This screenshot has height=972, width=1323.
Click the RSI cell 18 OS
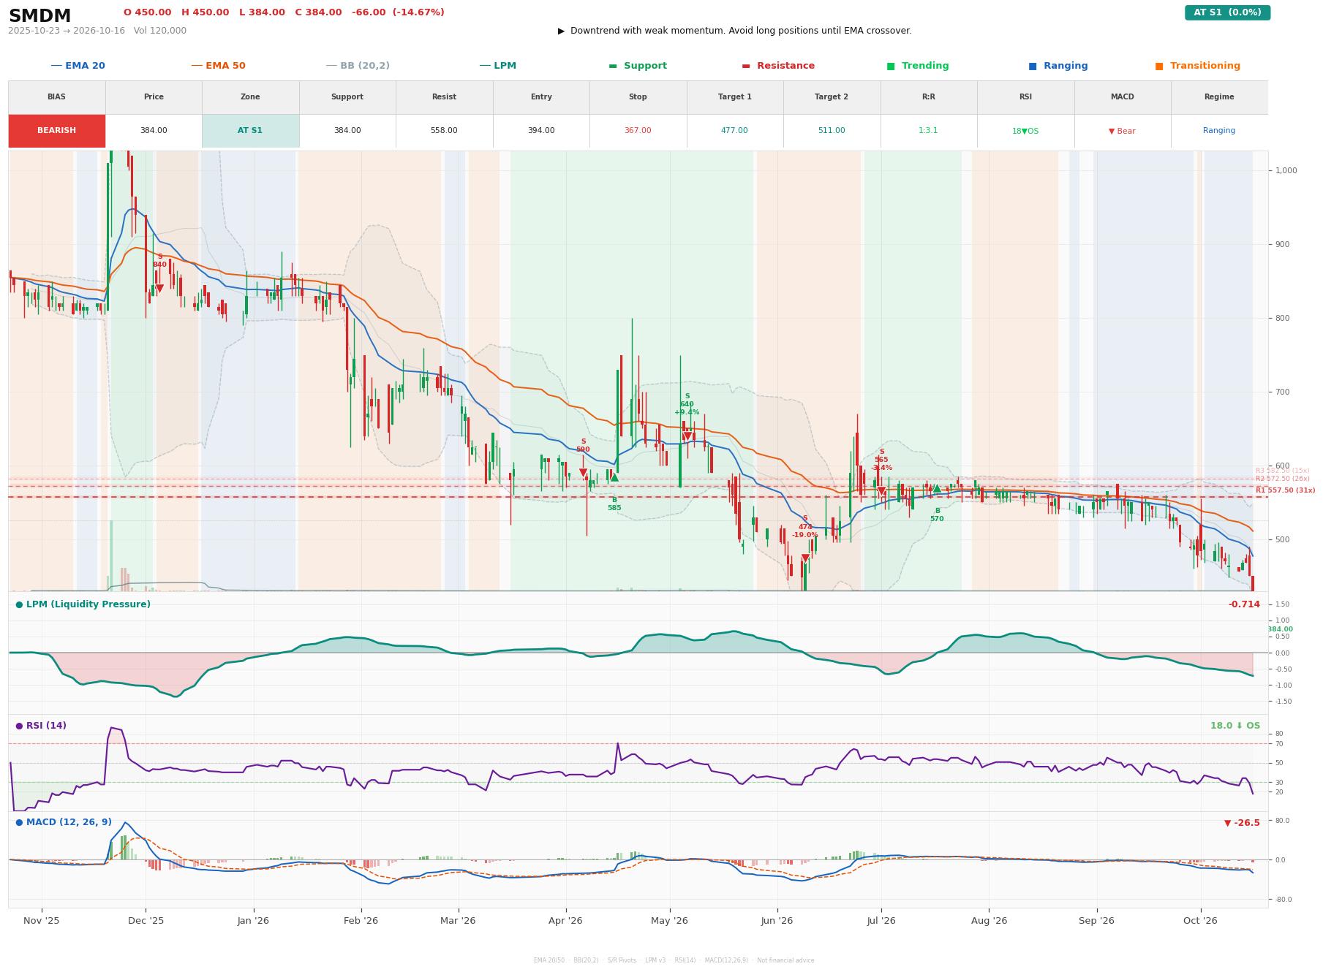1025,131
